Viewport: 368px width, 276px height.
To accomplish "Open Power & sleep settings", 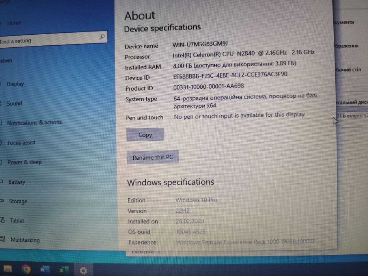I will coord(24,162).
